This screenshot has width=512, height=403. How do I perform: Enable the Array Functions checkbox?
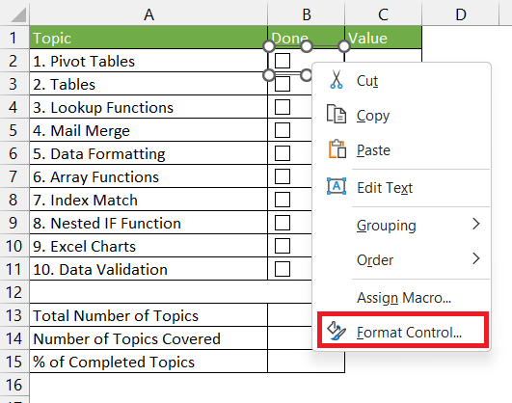pos(283,176)
